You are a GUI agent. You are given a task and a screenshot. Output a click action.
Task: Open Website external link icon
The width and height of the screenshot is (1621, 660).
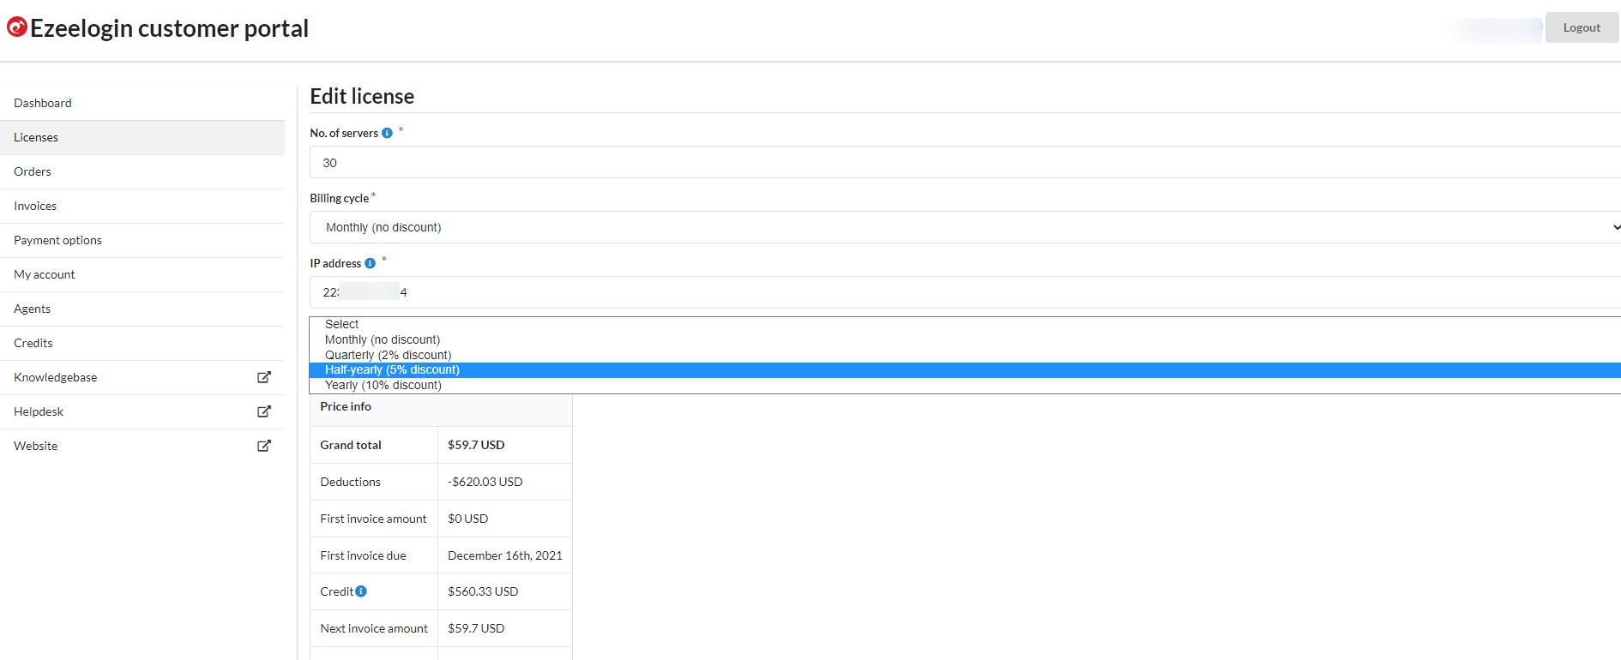[264, 446]
